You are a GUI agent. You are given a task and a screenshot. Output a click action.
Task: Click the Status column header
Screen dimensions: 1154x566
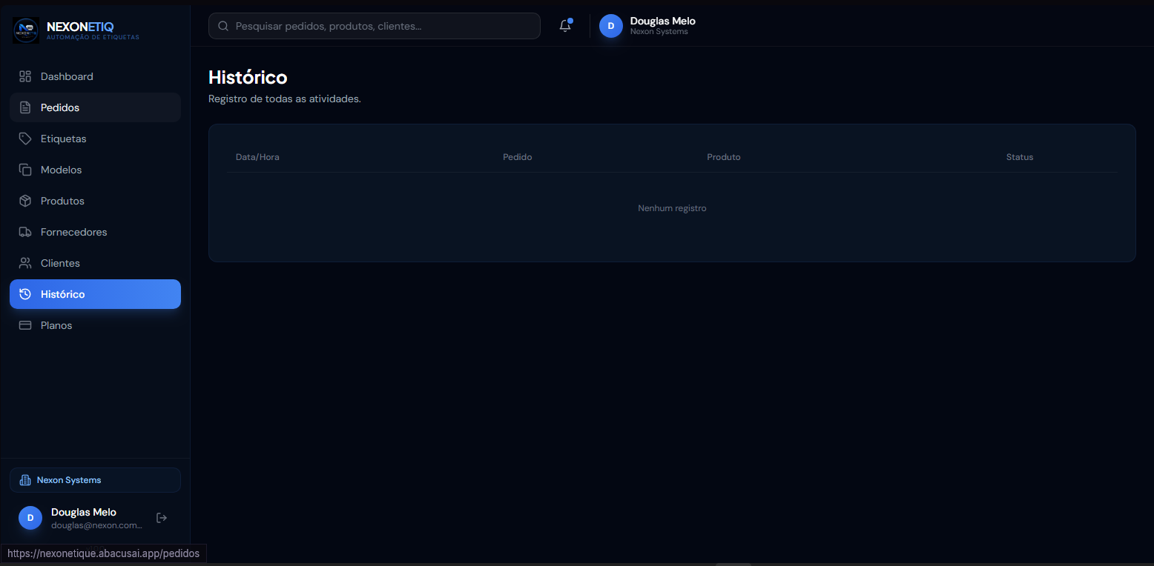[x=1020, y=157]
